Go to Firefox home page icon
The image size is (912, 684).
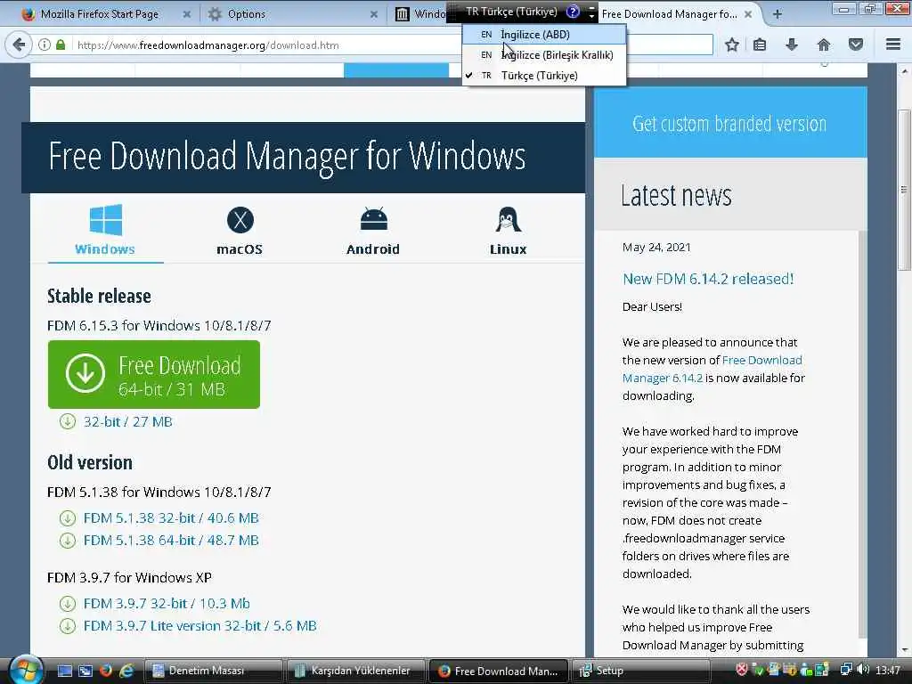[x=824, y=45]
